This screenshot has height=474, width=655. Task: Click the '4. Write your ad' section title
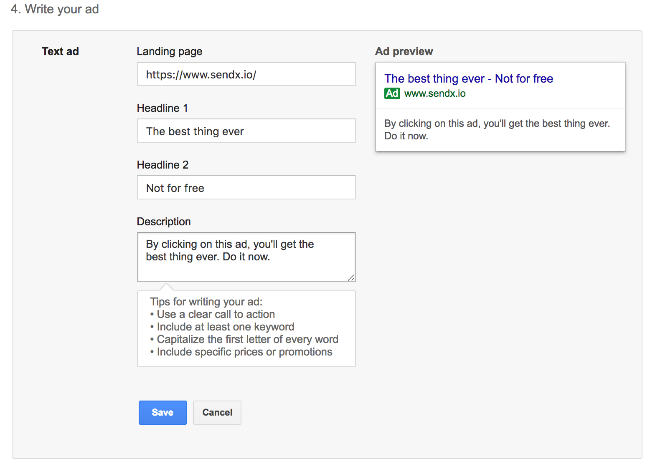point(55,9)
